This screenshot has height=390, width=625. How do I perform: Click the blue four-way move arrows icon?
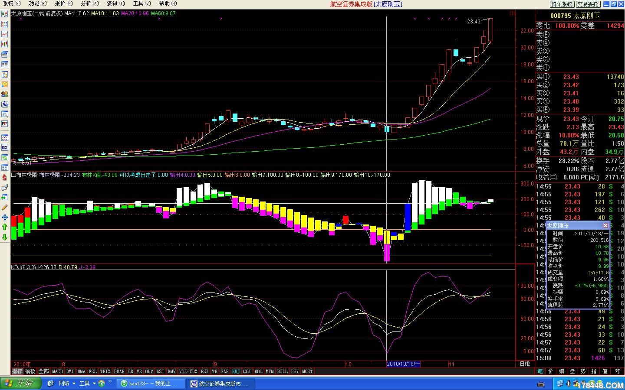5,217
